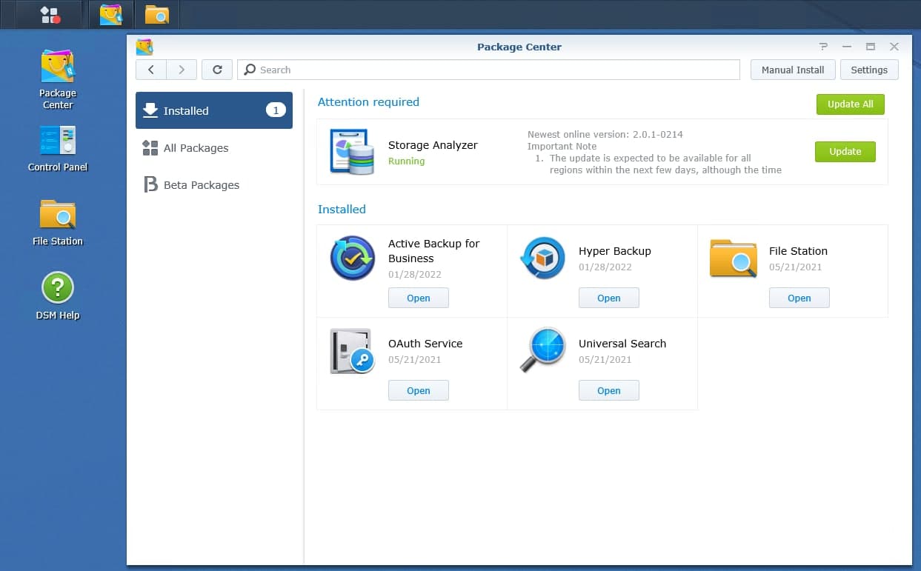Open Package Center Settings
Screen dimensions: 921x571
click(x=869, y=70)
